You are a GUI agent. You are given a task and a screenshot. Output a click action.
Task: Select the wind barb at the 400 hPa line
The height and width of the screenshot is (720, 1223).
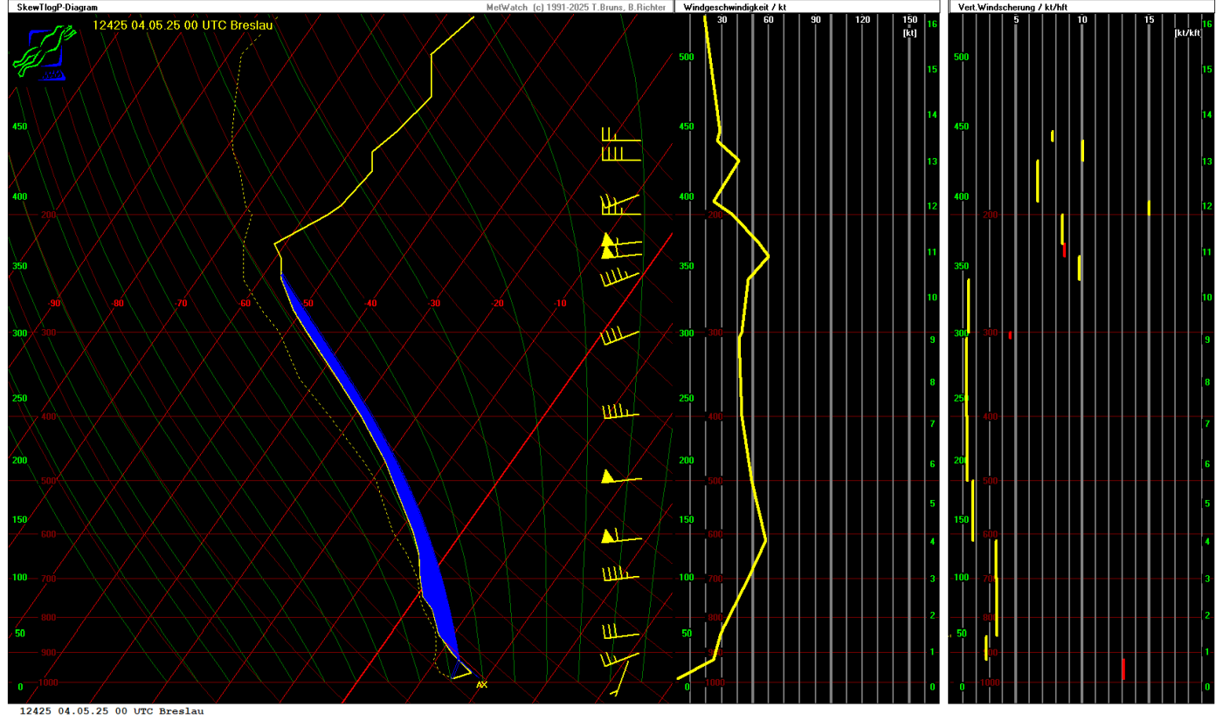(621, 411)
